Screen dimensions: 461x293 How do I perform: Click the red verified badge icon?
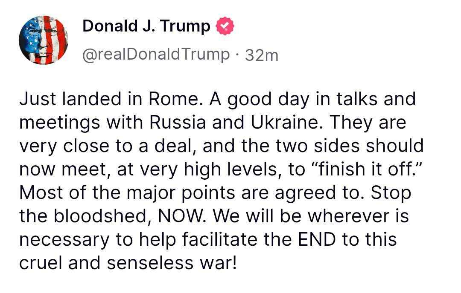[x=225, y=27]
